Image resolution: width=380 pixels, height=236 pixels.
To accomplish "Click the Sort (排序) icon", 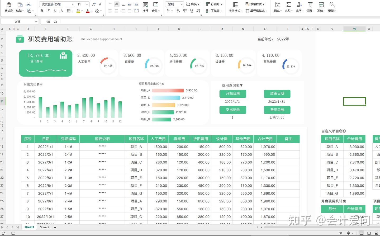I will (x=299, y=4).
